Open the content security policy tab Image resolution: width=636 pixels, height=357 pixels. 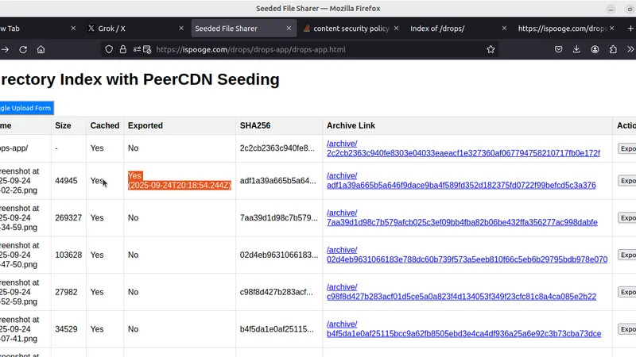(x=350, y=29)
